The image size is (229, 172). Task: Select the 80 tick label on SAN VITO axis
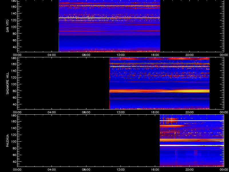click(x=15, y=34)
